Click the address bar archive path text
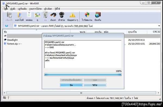The height and width of the screenshot is (107, 163). click(55, 26)
